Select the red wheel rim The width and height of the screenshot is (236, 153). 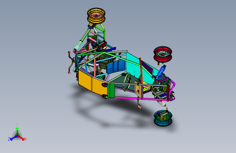pyautogui.click(x=163, y=54)
